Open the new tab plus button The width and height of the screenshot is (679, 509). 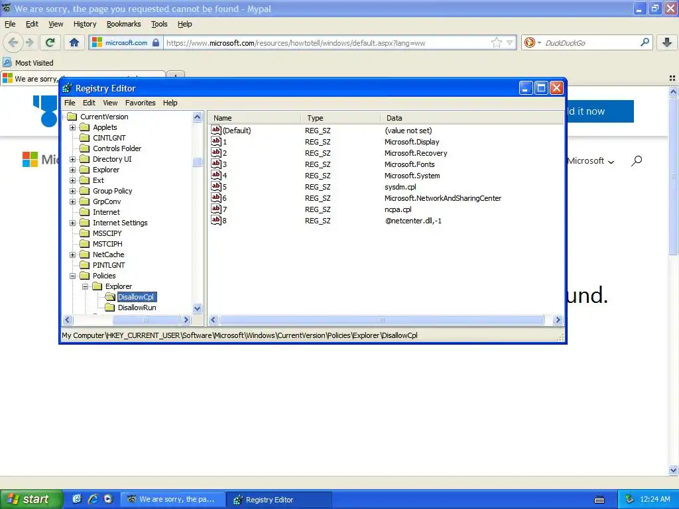click(176, 77)
